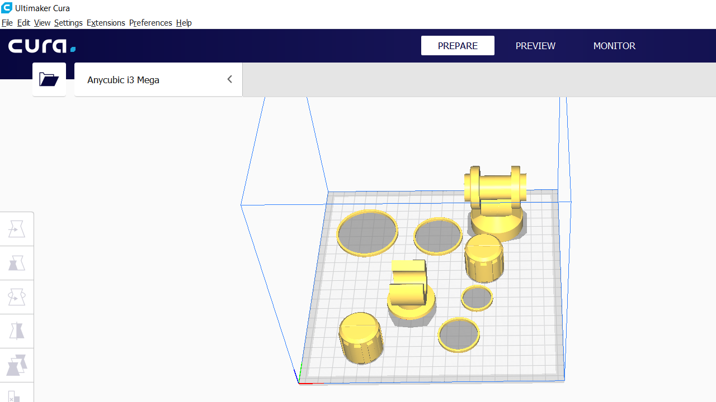Open the File menu
This screenshot has width=716, height=402.
[x=7, y=23]
